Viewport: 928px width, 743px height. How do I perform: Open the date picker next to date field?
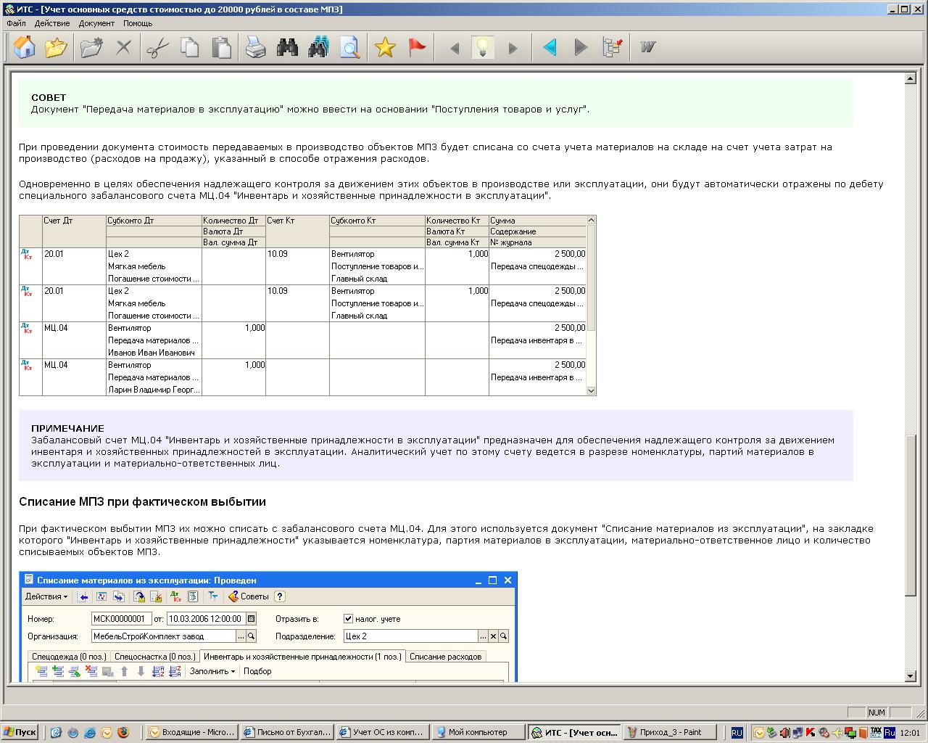click(x=252, y=619)
